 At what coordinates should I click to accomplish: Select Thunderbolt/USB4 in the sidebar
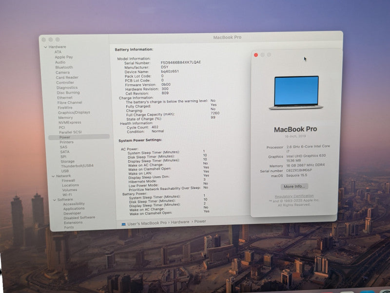coord(78,166)
